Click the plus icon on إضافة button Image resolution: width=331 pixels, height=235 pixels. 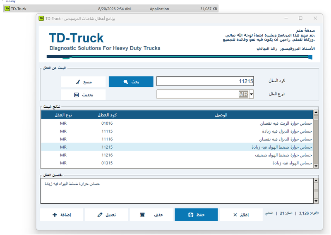point(55,214)
